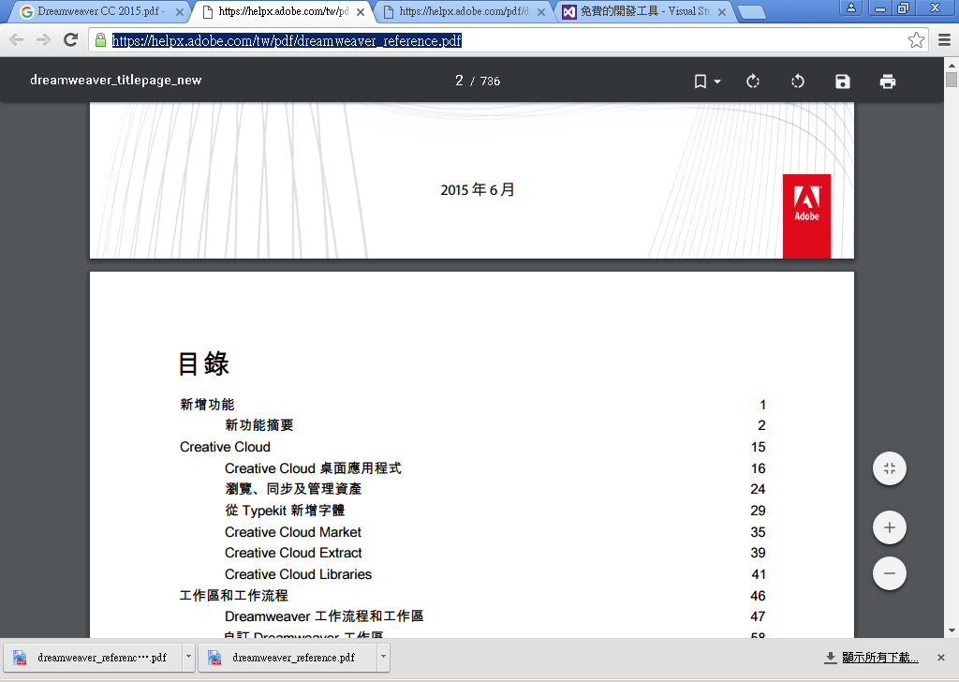
Task: Click Creative Cloud 桌面應用程式 entry
Action: tap(313, 468)
